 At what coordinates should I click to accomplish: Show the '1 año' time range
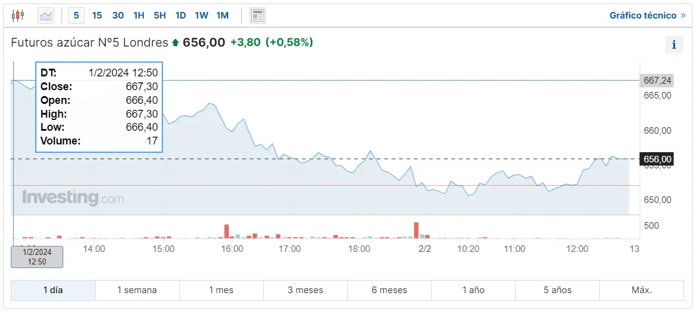[x=473, y=290]
